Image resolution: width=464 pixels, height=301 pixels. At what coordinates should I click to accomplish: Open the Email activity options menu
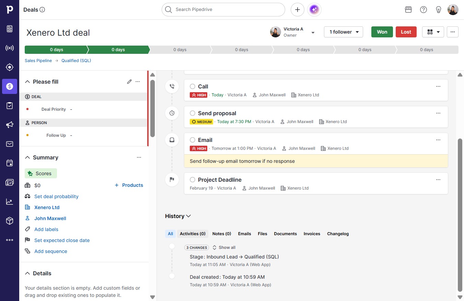(x=438, y=140)
